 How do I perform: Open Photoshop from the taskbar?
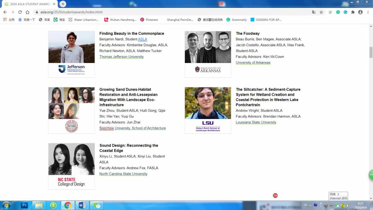point(24,205)
